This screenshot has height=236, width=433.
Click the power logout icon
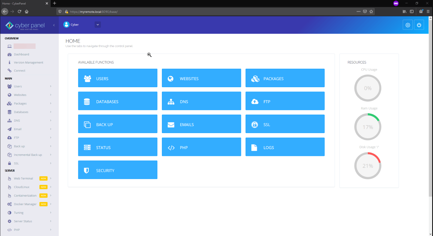click(x=419, y=25)
